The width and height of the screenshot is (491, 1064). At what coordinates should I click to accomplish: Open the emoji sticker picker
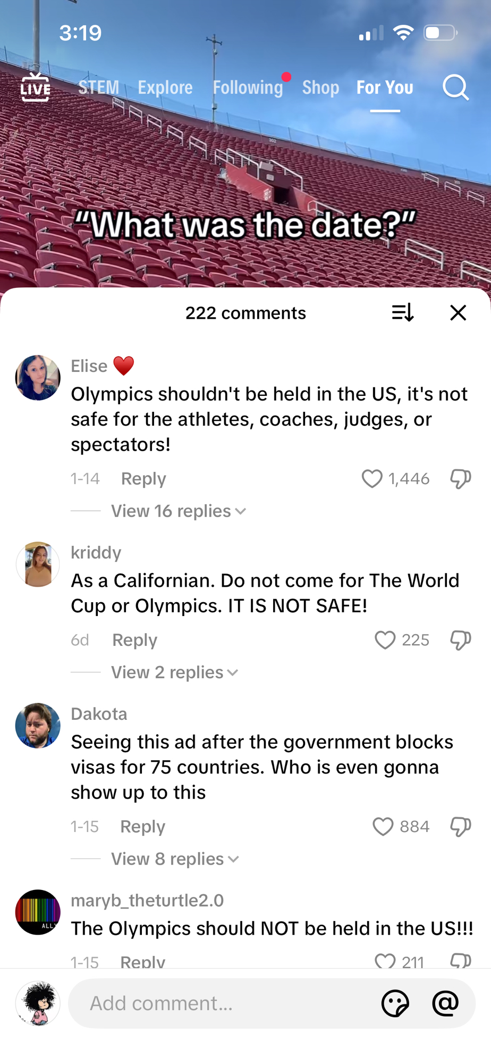pos(395,1003)
